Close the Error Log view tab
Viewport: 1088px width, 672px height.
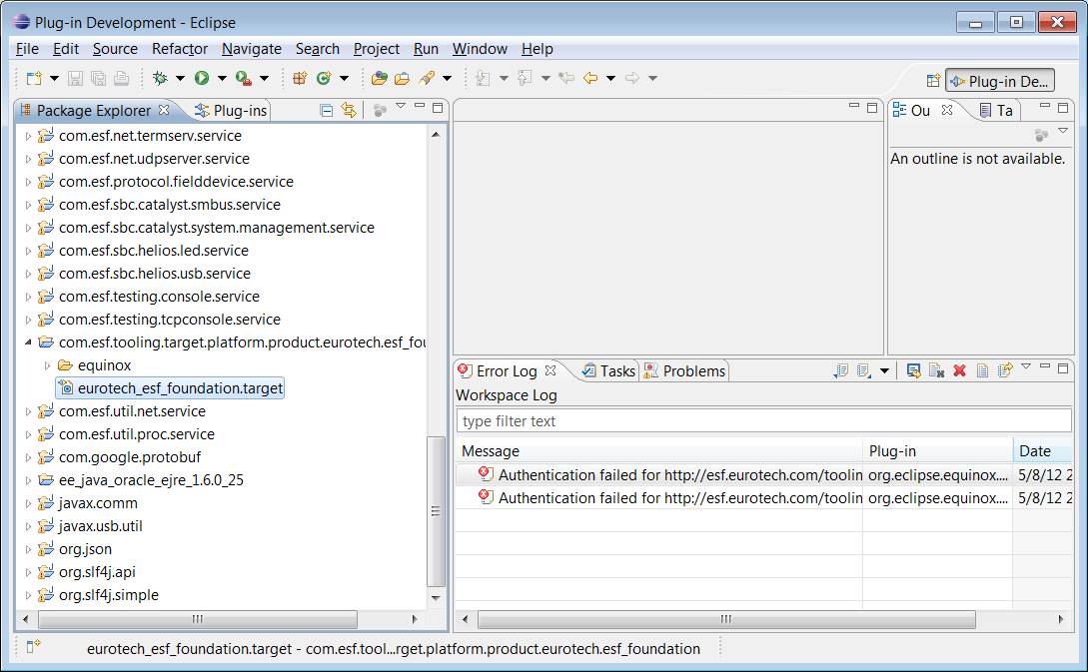point(550,370)
